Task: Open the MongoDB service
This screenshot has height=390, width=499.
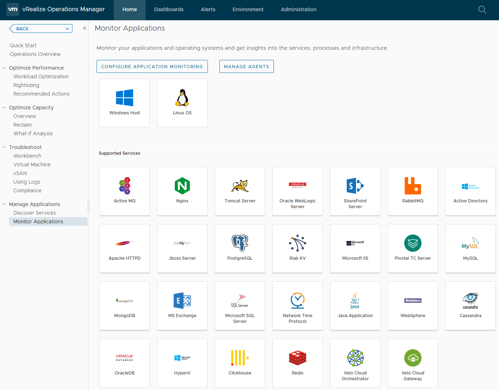Action: click(124, 306)
